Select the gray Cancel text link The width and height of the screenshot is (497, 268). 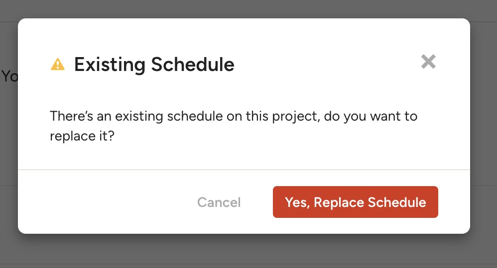point(219,202)
